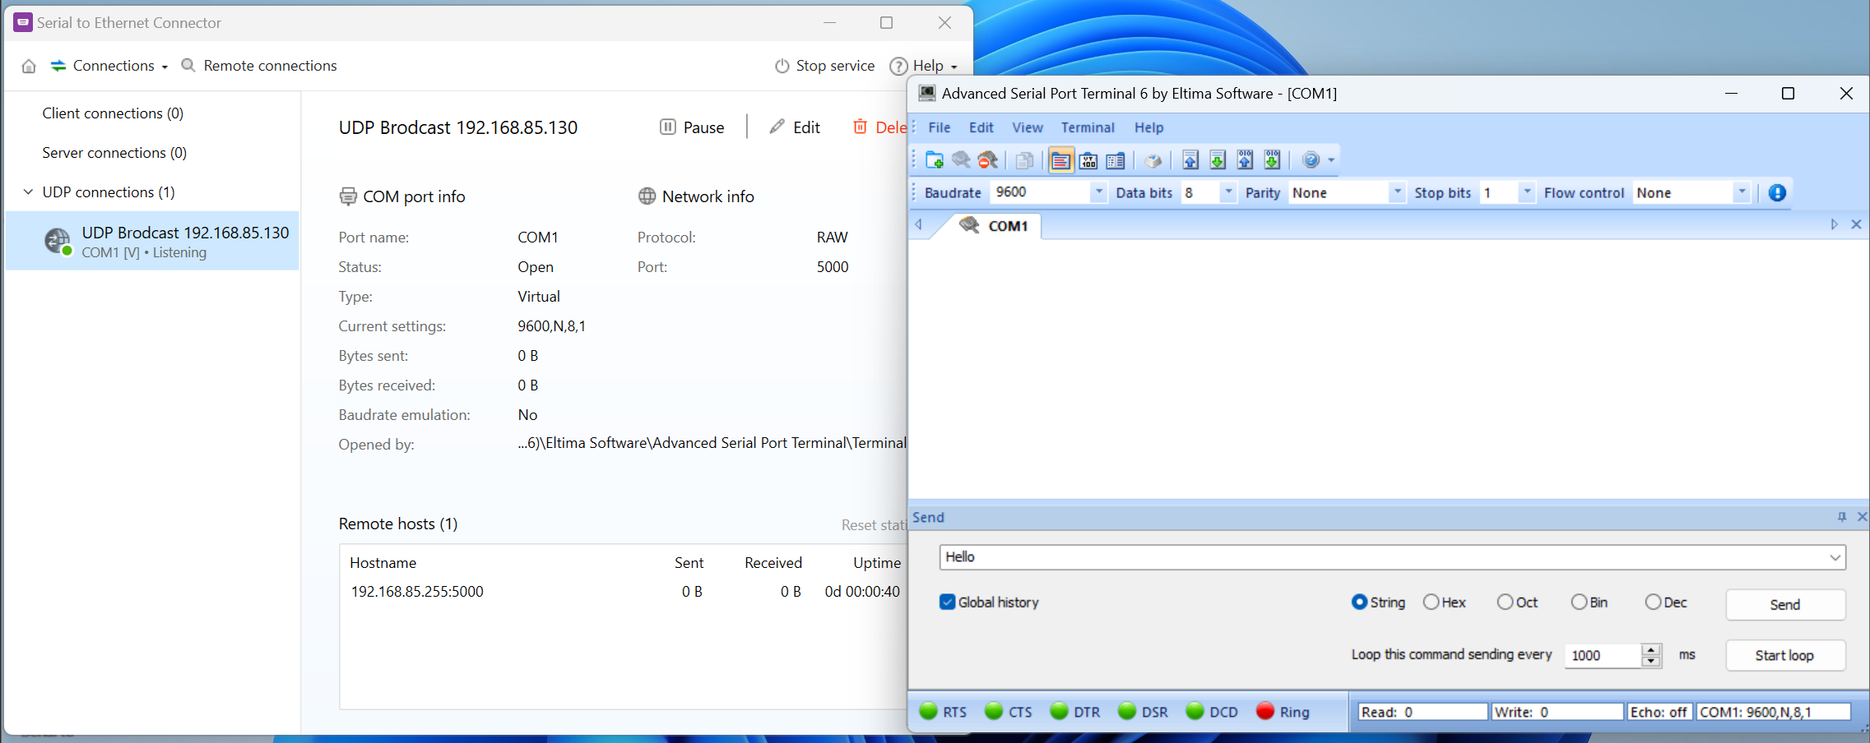1870x743 pixels.
Task: Click the binary receive icon with green arrow
Action: click(x=1272, y=160)
